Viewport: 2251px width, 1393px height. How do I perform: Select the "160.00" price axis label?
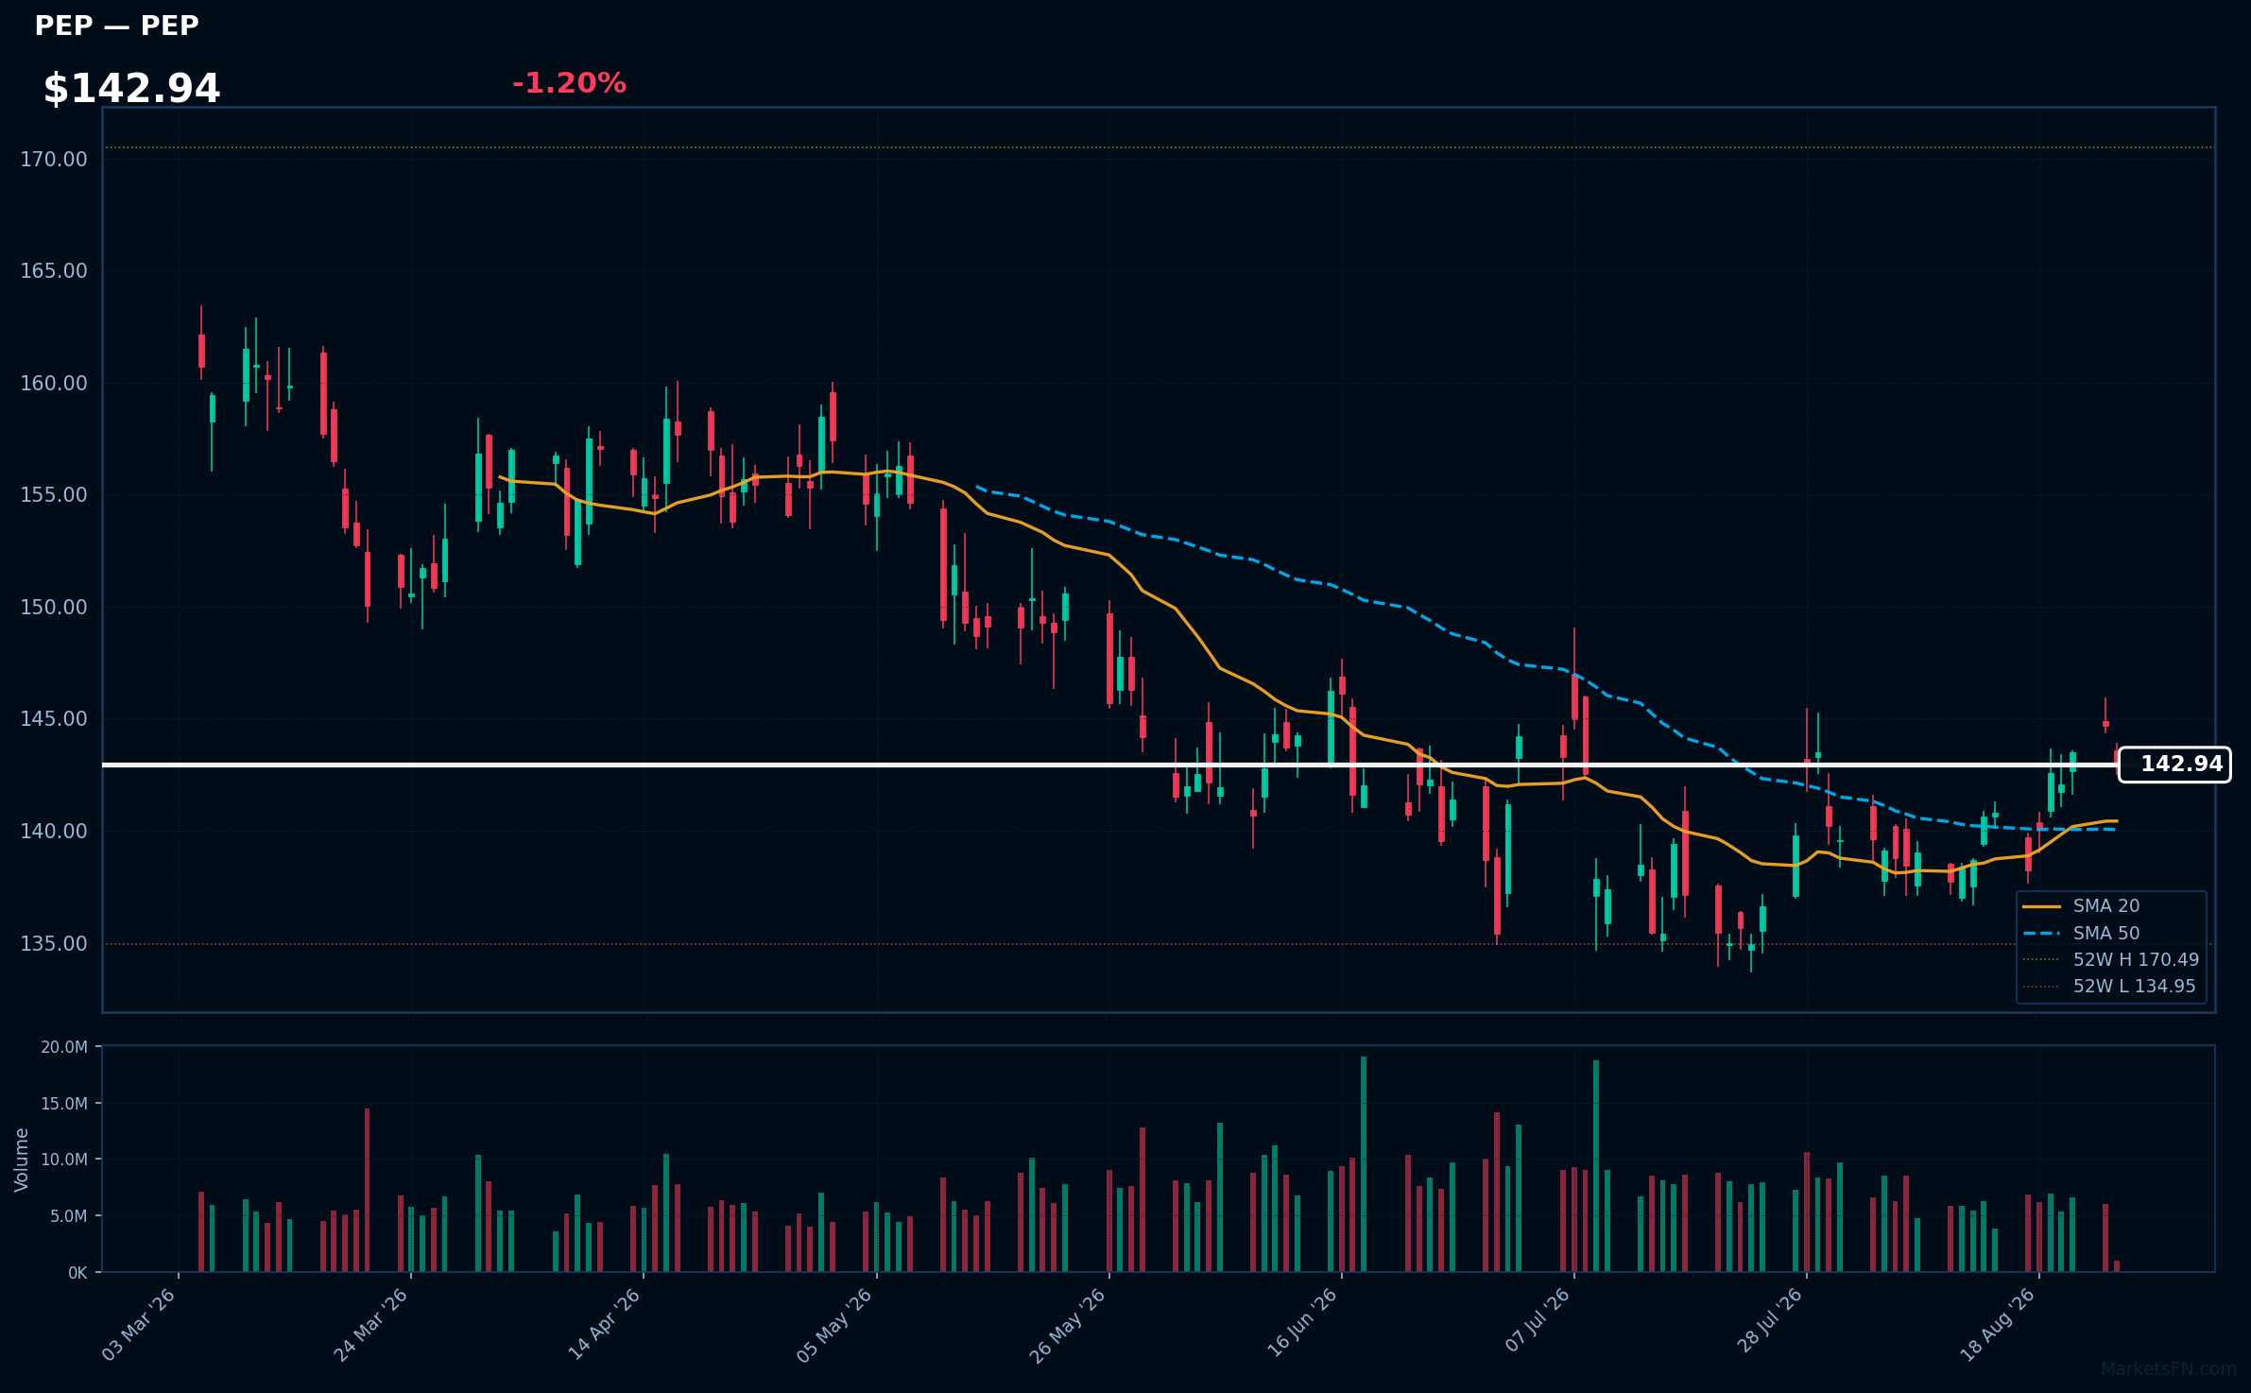54,383
